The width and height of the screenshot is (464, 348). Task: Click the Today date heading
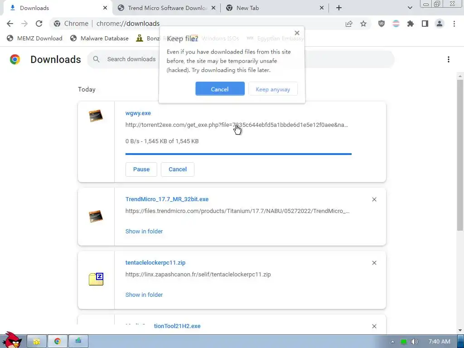coord(87,89)
